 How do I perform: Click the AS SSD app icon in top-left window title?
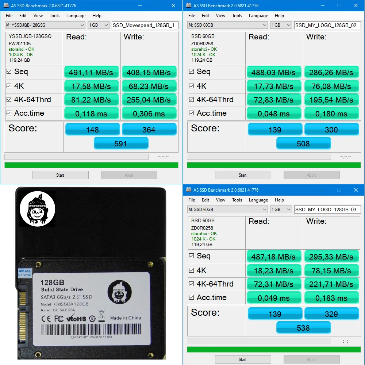[6, 5]
